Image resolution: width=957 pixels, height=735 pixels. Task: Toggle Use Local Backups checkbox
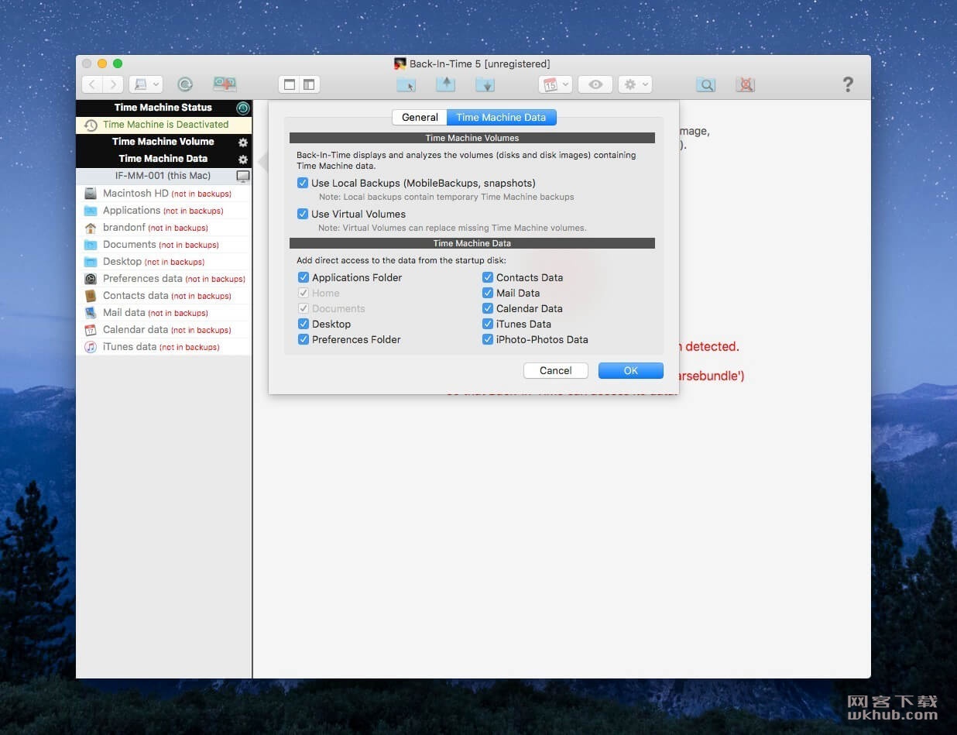303,184
